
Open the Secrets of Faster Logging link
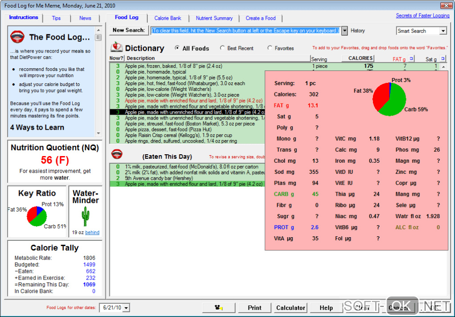[x=422, y=16]
